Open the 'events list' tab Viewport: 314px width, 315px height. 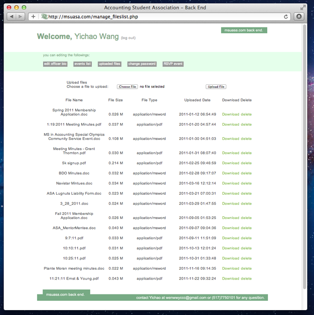[x=83, y=64]
